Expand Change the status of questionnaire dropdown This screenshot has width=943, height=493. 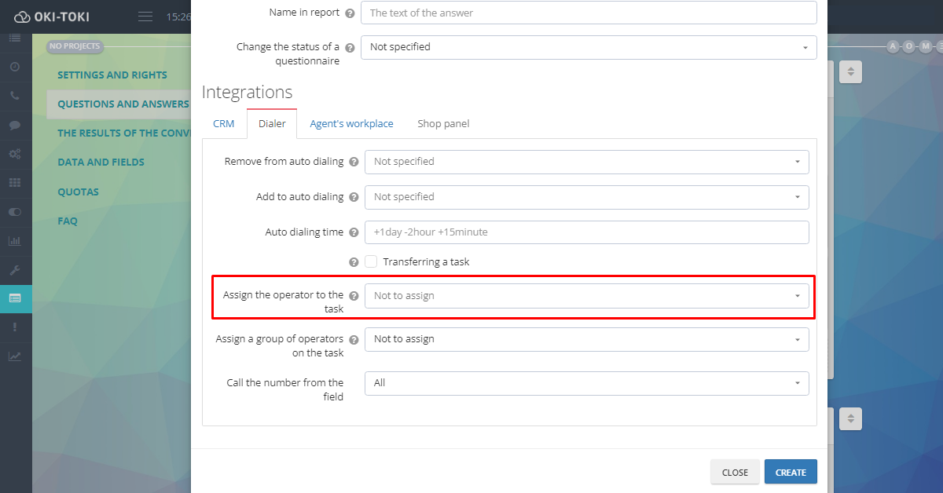pyautogui.click(x=588, y=47)
